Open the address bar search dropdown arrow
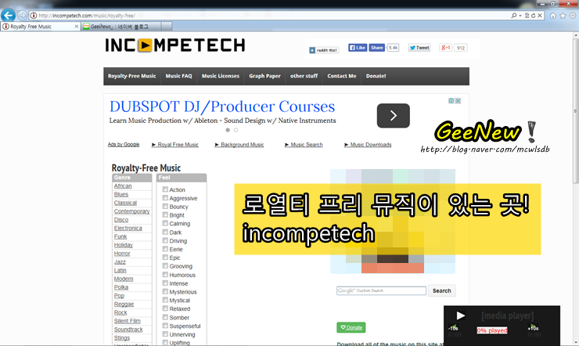Screen dimensions: 579x346 point(520,16)
